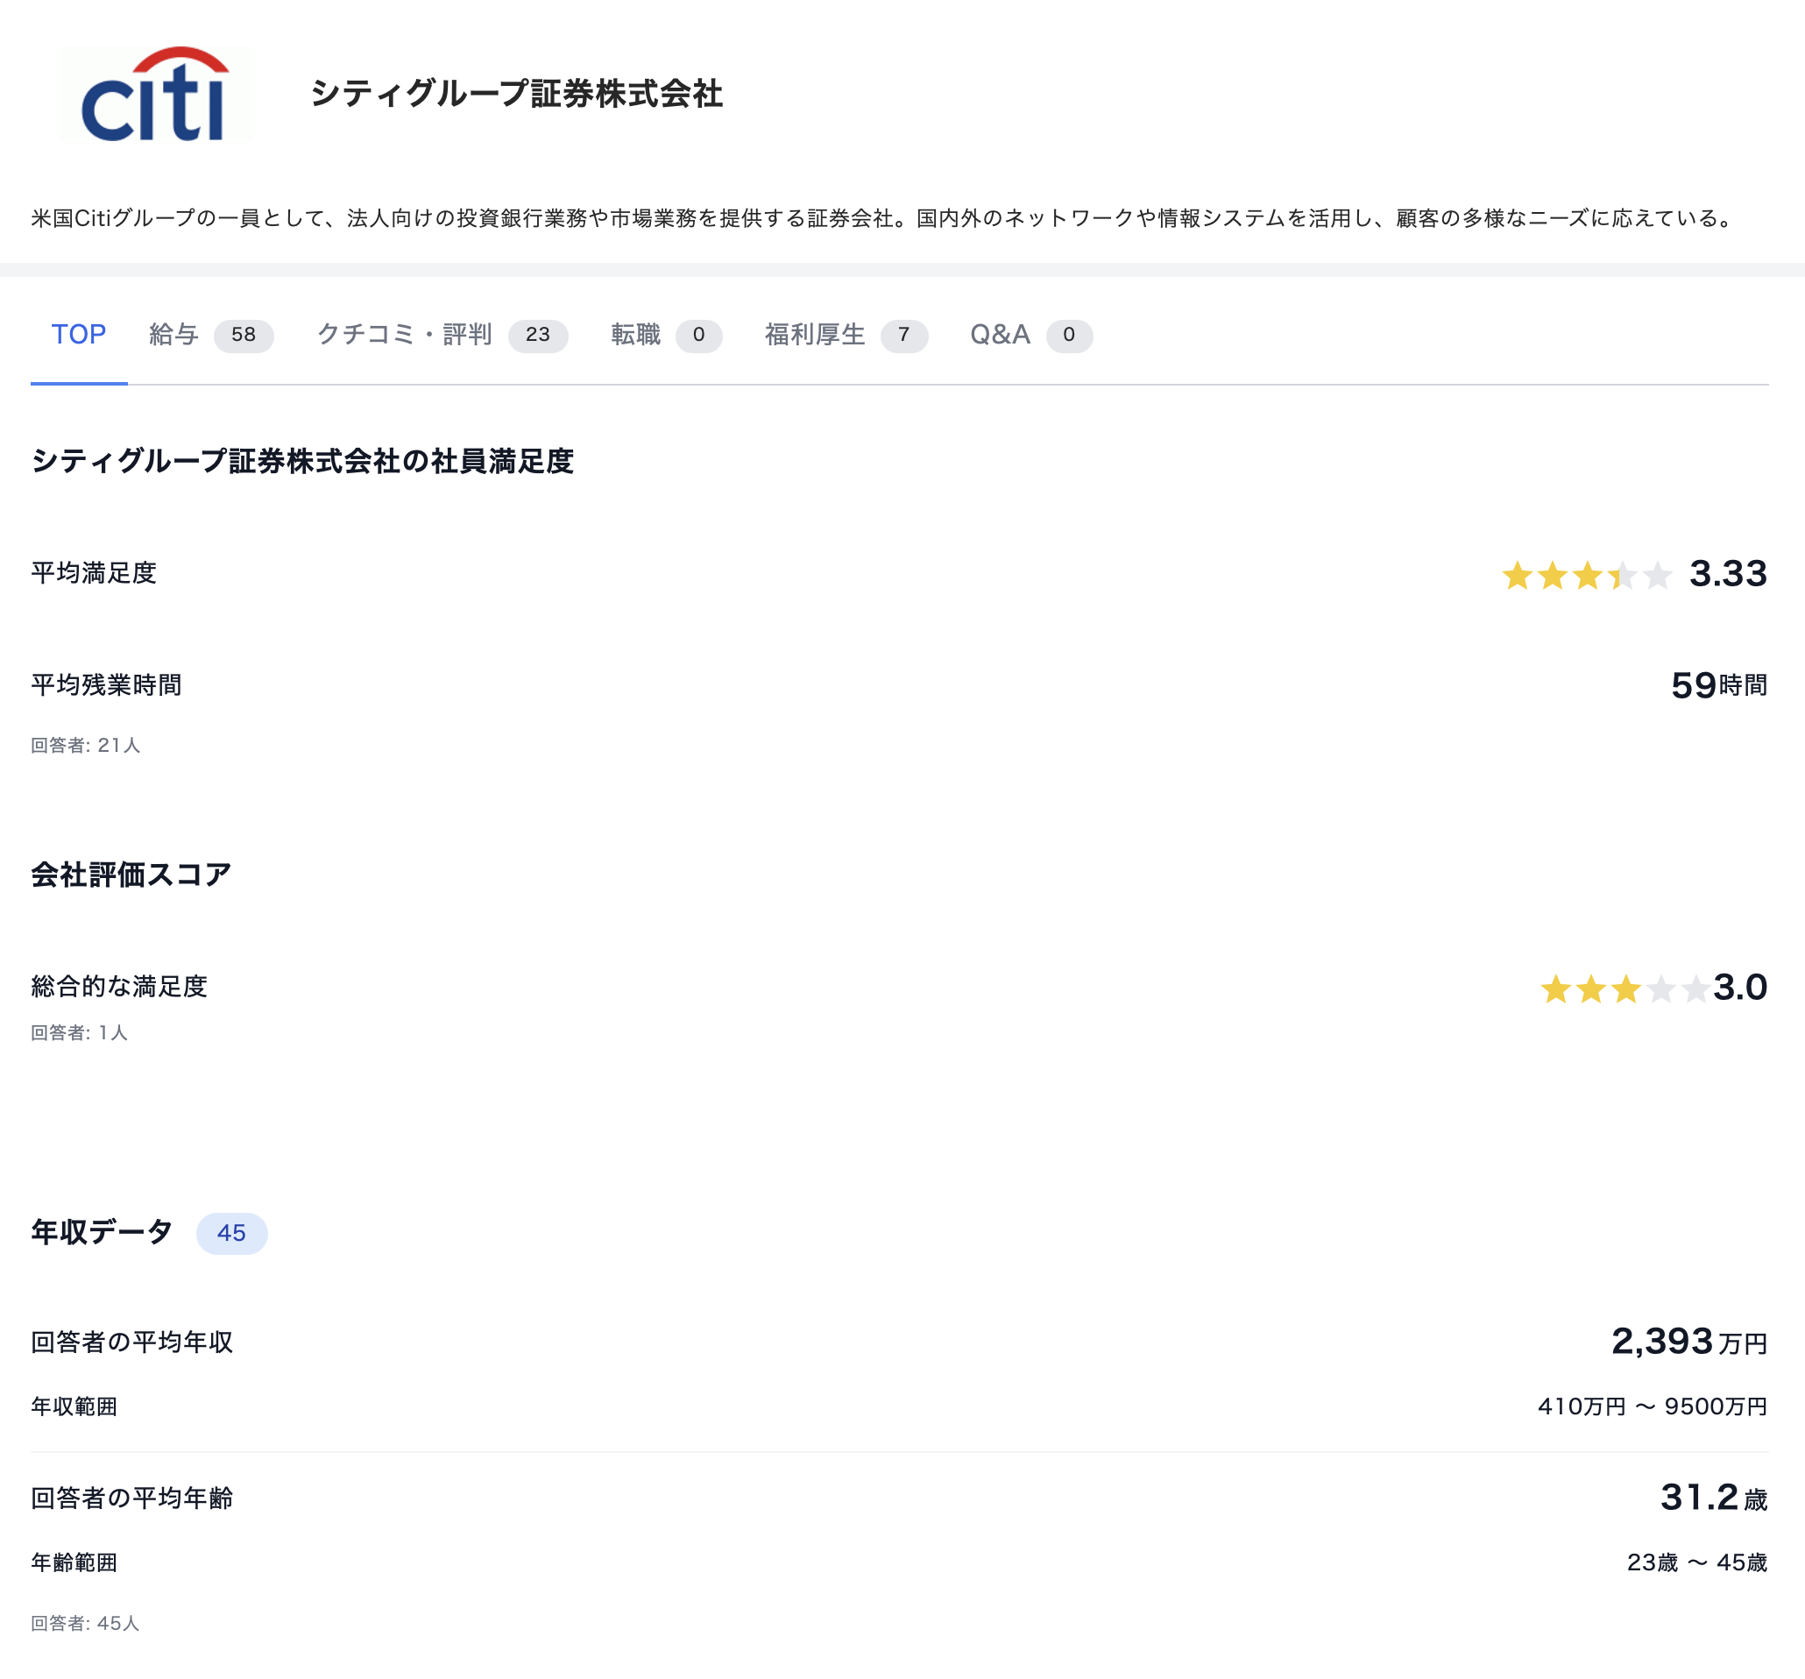Click the 年齢範囲 label
This screenshot has height=1679, width=1805.
(x=74, y=1563)
